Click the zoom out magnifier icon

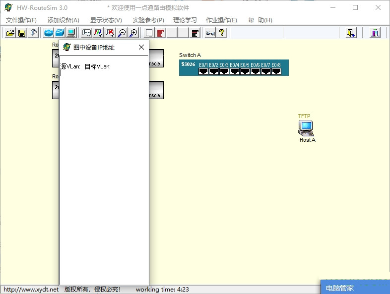[x=122, y=33]
